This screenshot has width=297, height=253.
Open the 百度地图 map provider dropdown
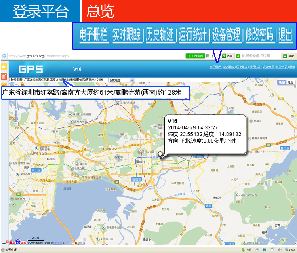[x=121, y=80]
